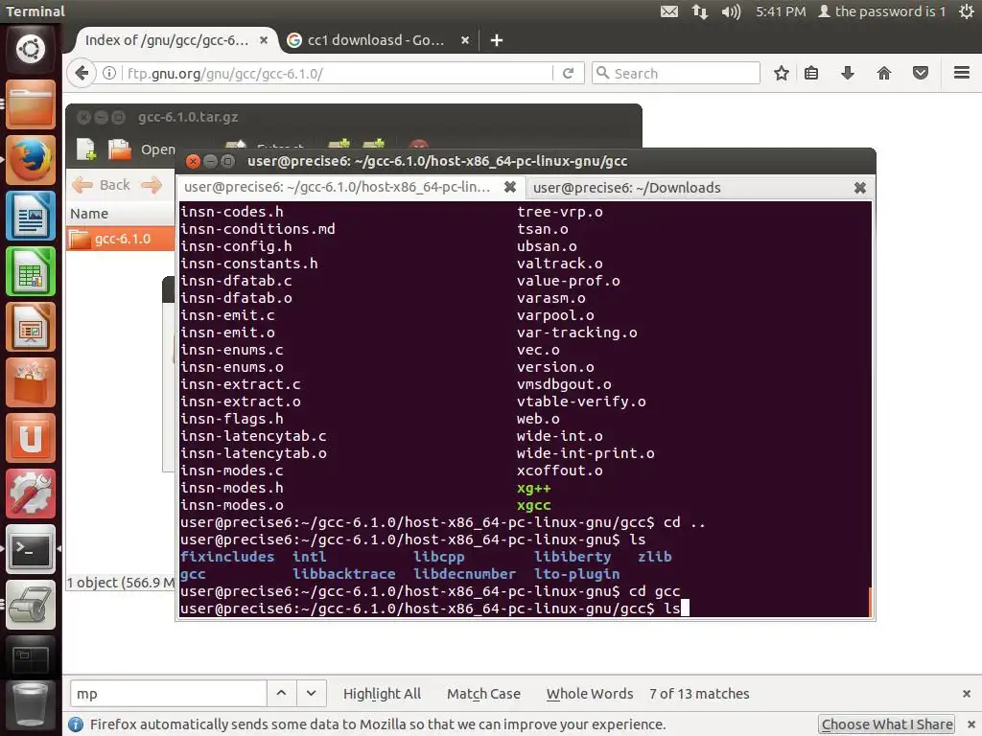Launch Firefox from the dock
The image size is (982, 736).
(x=30, y=160)
